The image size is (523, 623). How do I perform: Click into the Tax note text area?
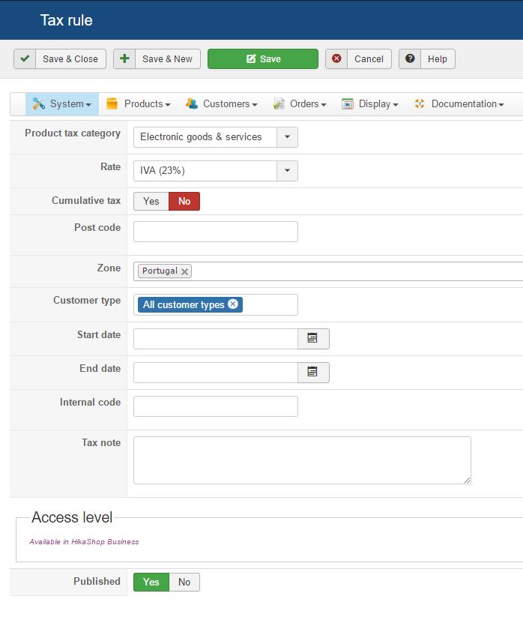tap(302, 460)
